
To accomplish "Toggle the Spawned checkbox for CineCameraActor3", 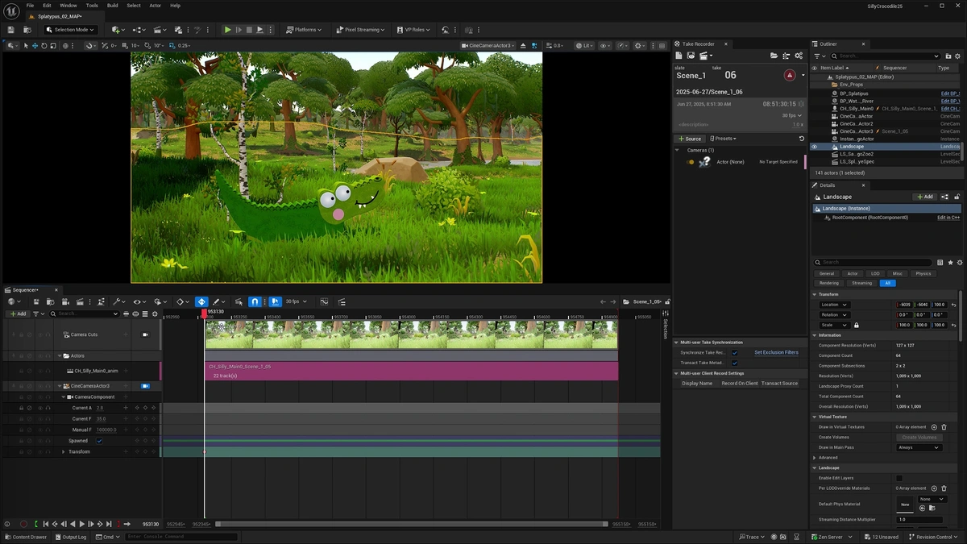I will [100, 440].
